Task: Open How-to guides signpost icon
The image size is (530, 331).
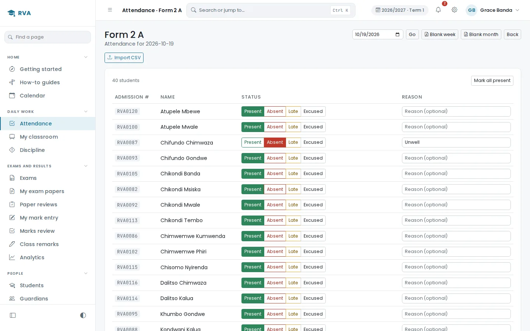Action: click(x=12, y=82)
